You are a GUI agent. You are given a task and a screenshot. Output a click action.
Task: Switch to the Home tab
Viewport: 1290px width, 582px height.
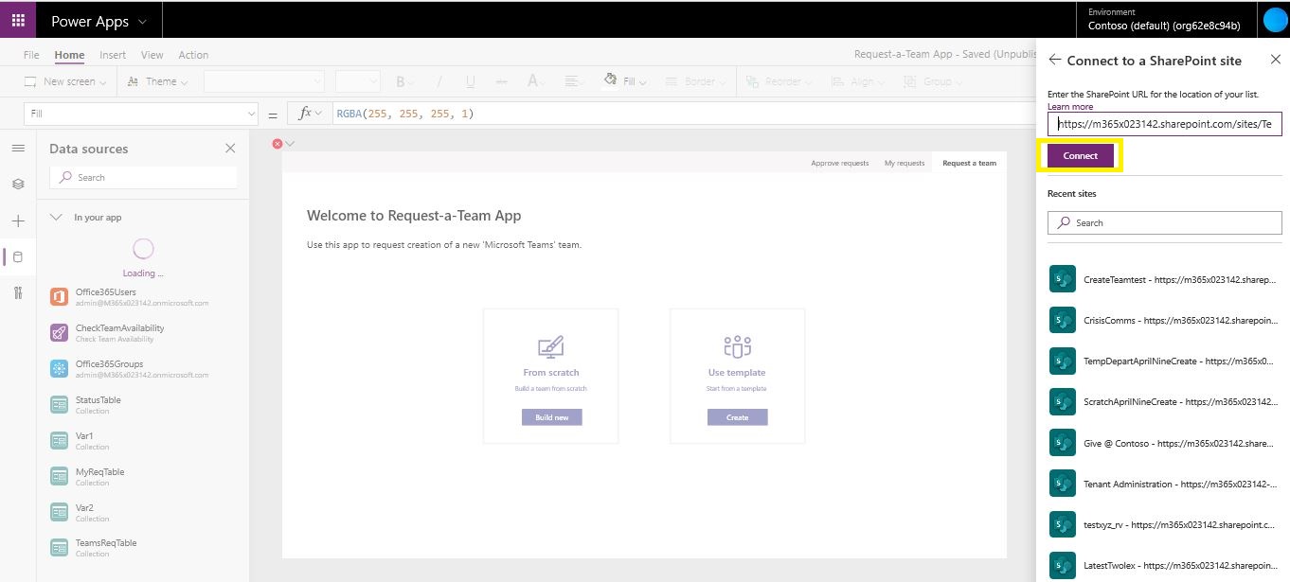(69, 55)
